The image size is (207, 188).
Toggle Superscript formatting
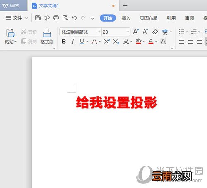pyautogui.click(x=107, y=41)
